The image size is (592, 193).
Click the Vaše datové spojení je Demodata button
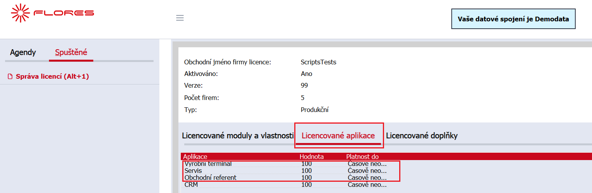(513, 19)
